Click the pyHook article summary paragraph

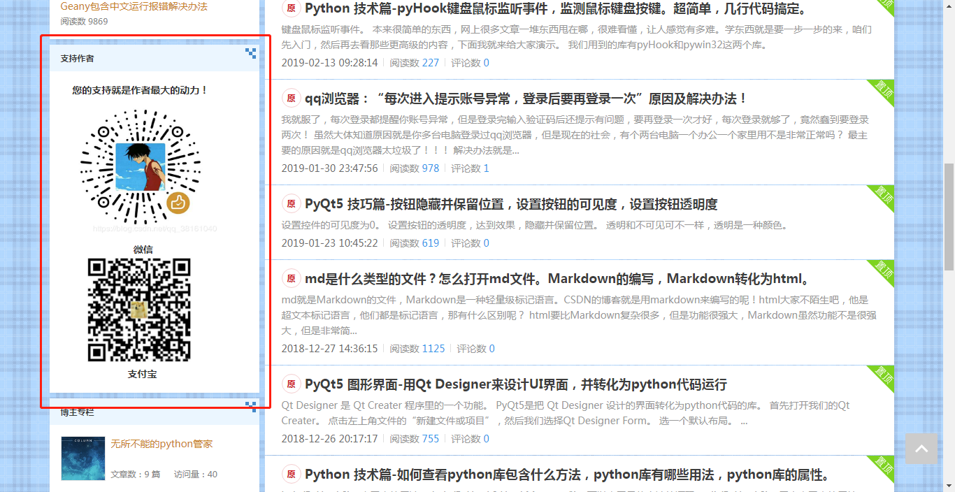point(577,38)
